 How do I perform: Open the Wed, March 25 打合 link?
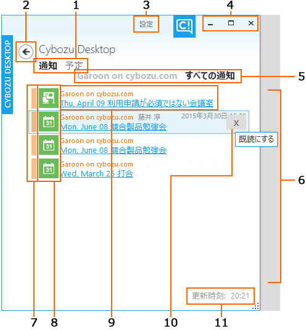pos(97,174)
